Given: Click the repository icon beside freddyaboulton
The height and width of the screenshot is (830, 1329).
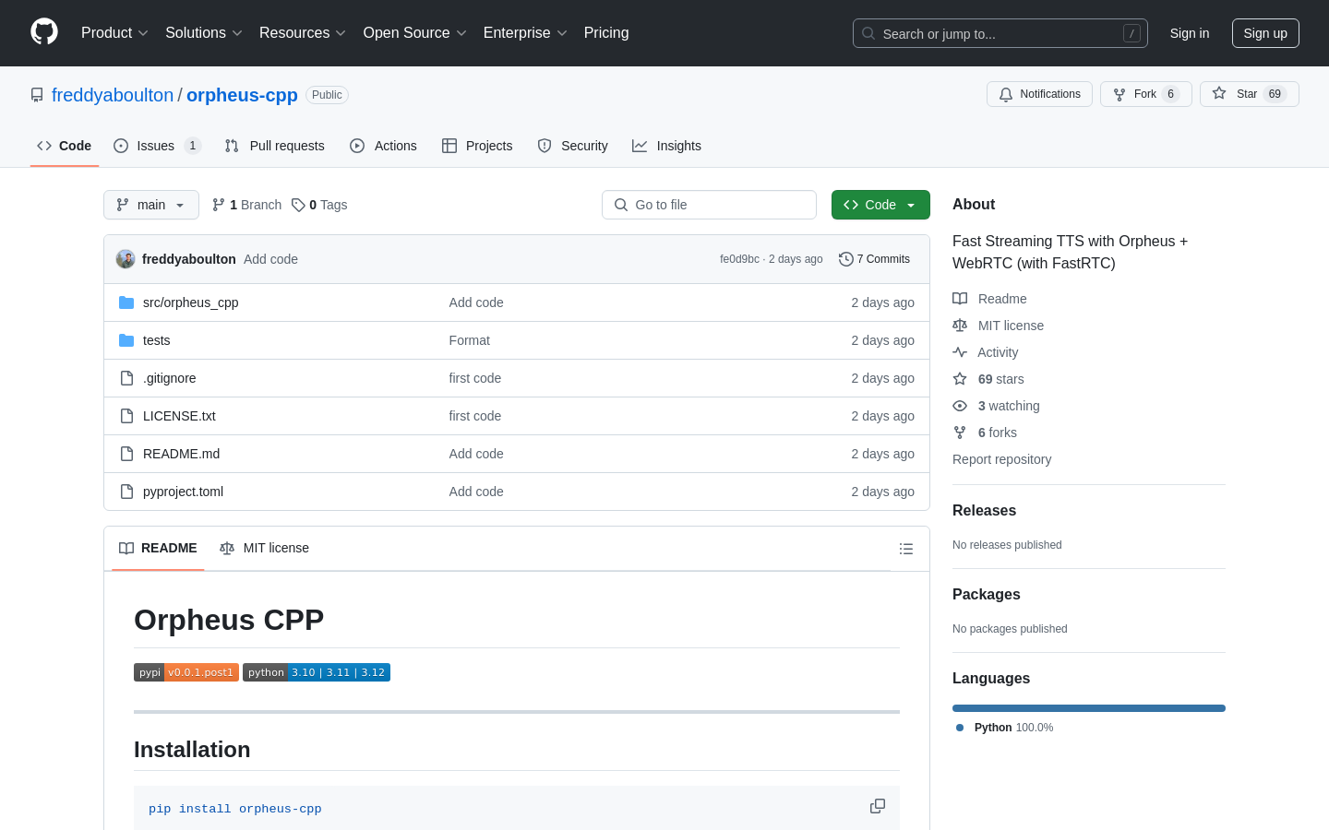Looking at the screenshot, I should 37,95.
